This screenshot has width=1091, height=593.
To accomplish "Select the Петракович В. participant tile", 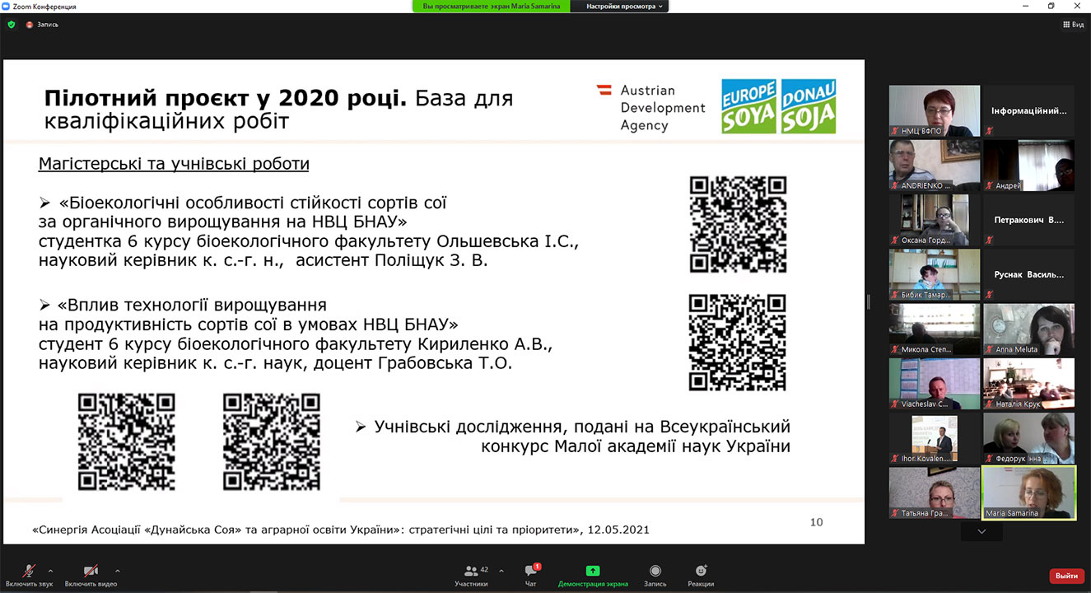I will [1028, 220].
